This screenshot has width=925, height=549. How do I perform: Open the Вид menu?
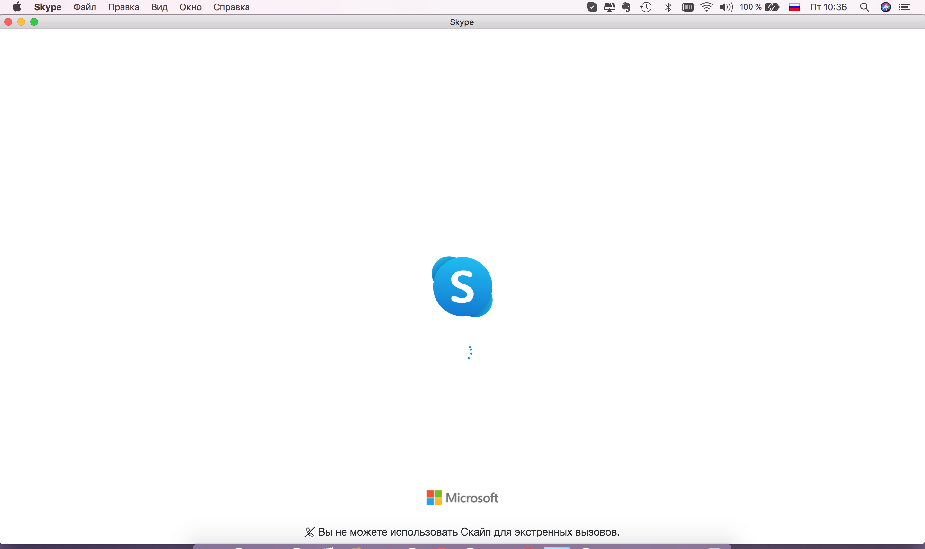(x=159, y=7)
